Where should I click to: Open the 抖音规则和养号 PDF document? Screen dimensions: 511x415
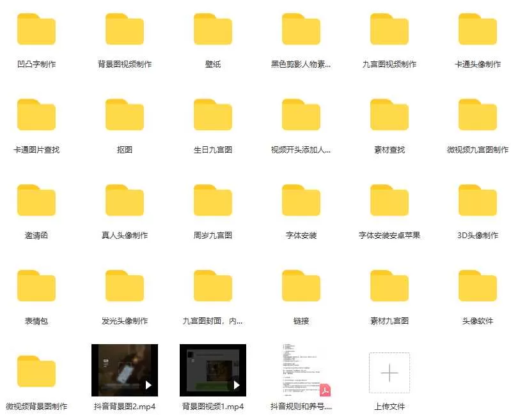pyautogui.click(x=301, y=371)
